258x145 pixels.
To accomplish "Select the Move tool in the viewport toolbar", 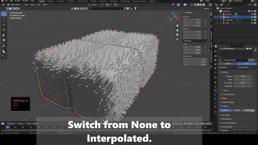I will click(x=4, y=25).
